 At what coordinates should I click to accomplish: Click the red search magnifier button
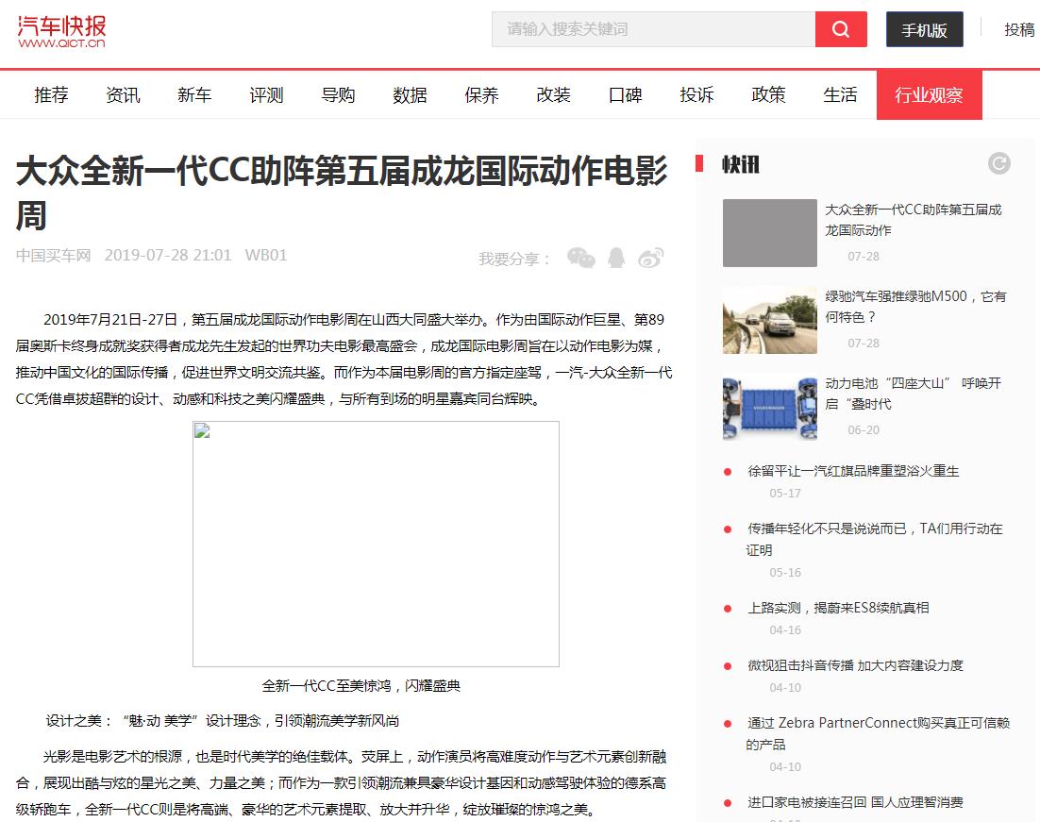(x=840, y=29)
